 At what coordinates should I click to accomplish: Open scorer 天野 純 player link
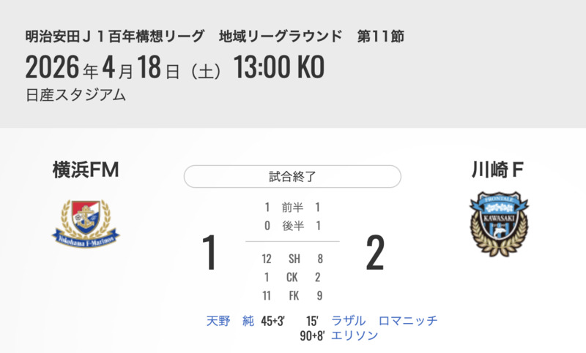point(230,321)
